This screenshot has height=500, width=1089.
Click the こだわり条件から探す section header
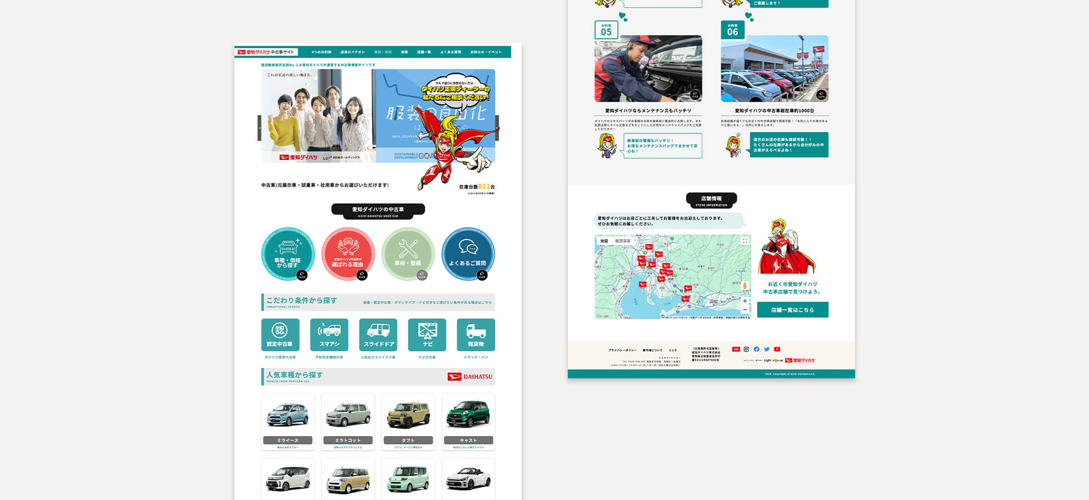[x=378, y=302]
